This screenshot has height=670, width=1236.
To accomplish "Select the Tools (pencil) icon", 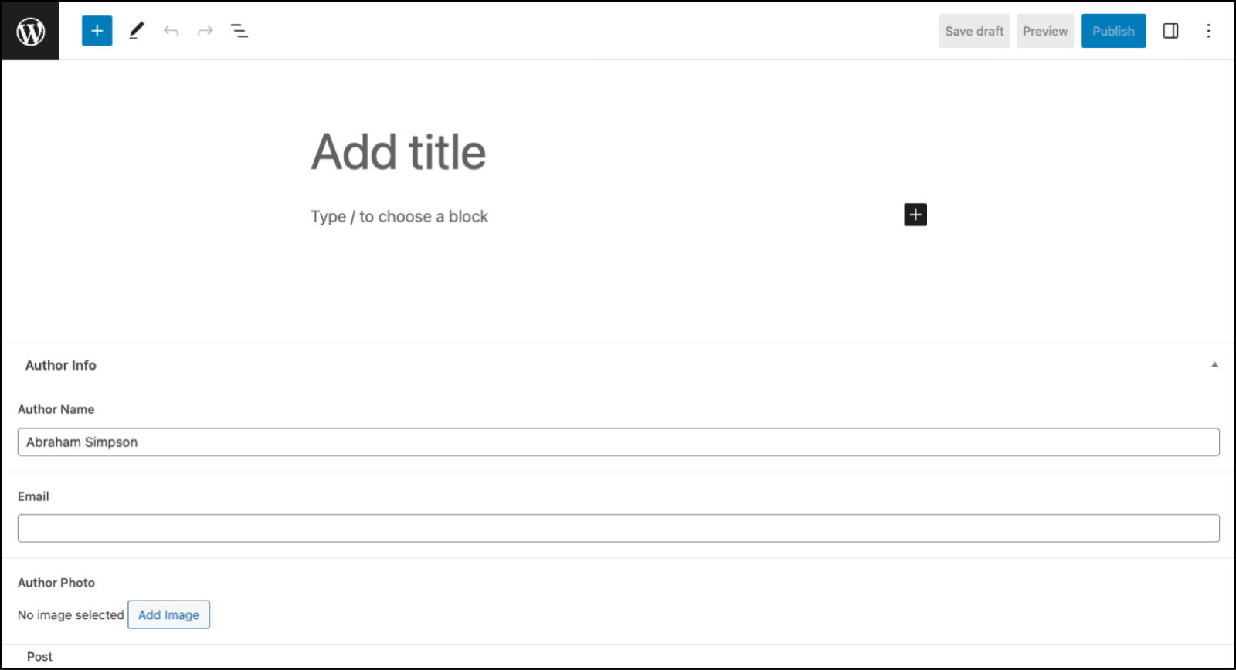I will [137, 31].
